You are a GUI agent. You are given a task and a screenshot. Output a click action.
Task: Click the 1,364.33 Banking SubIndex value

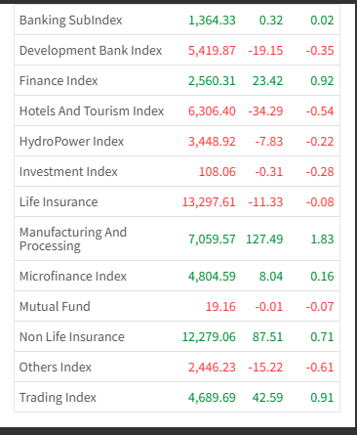pyautogui.click(x=212, y=21)
